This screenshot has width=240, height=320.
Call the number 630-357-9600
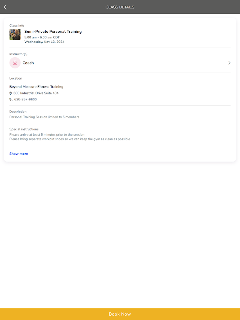coord(25,100)
